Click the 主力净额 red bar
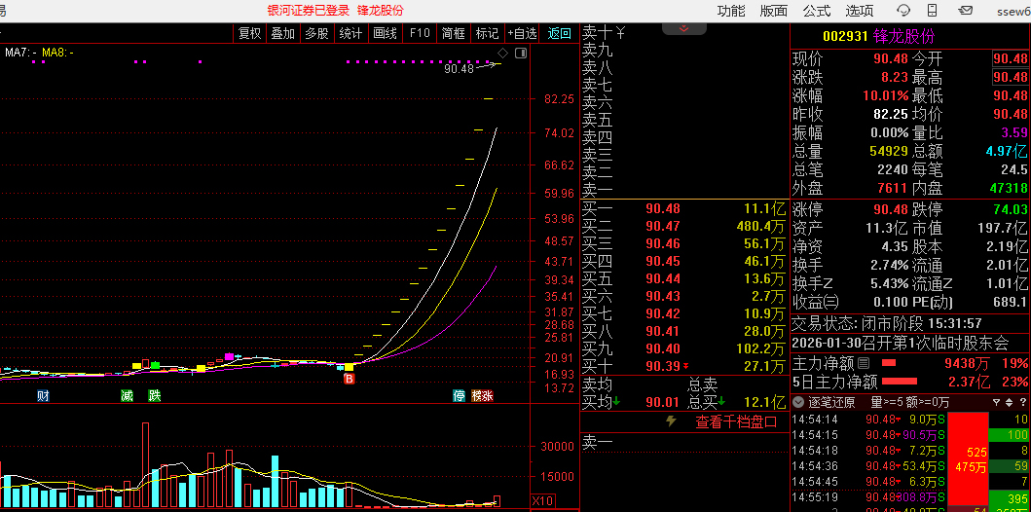 pyautogui.click(x=888, y=363)
